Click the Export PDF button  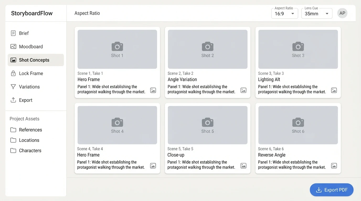(332, 190)
